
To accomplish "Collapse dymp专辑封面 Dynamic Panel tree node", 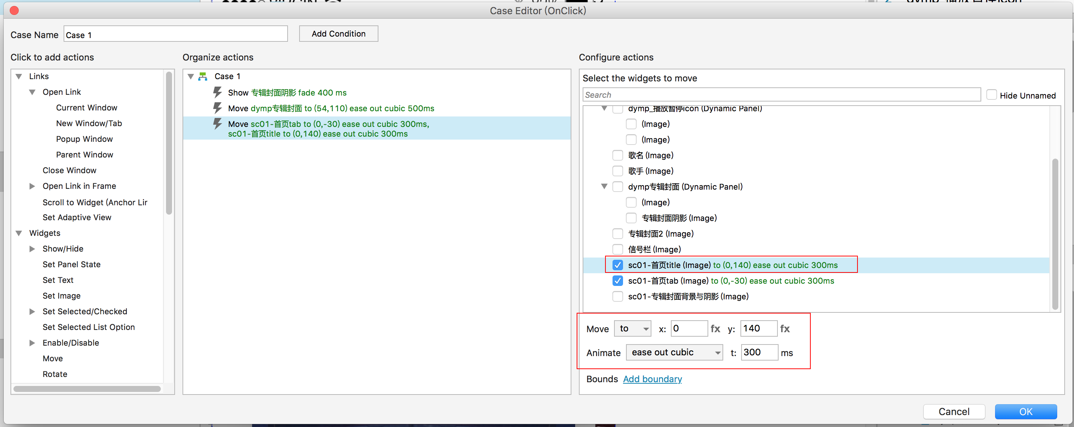I will coord(604,187).
